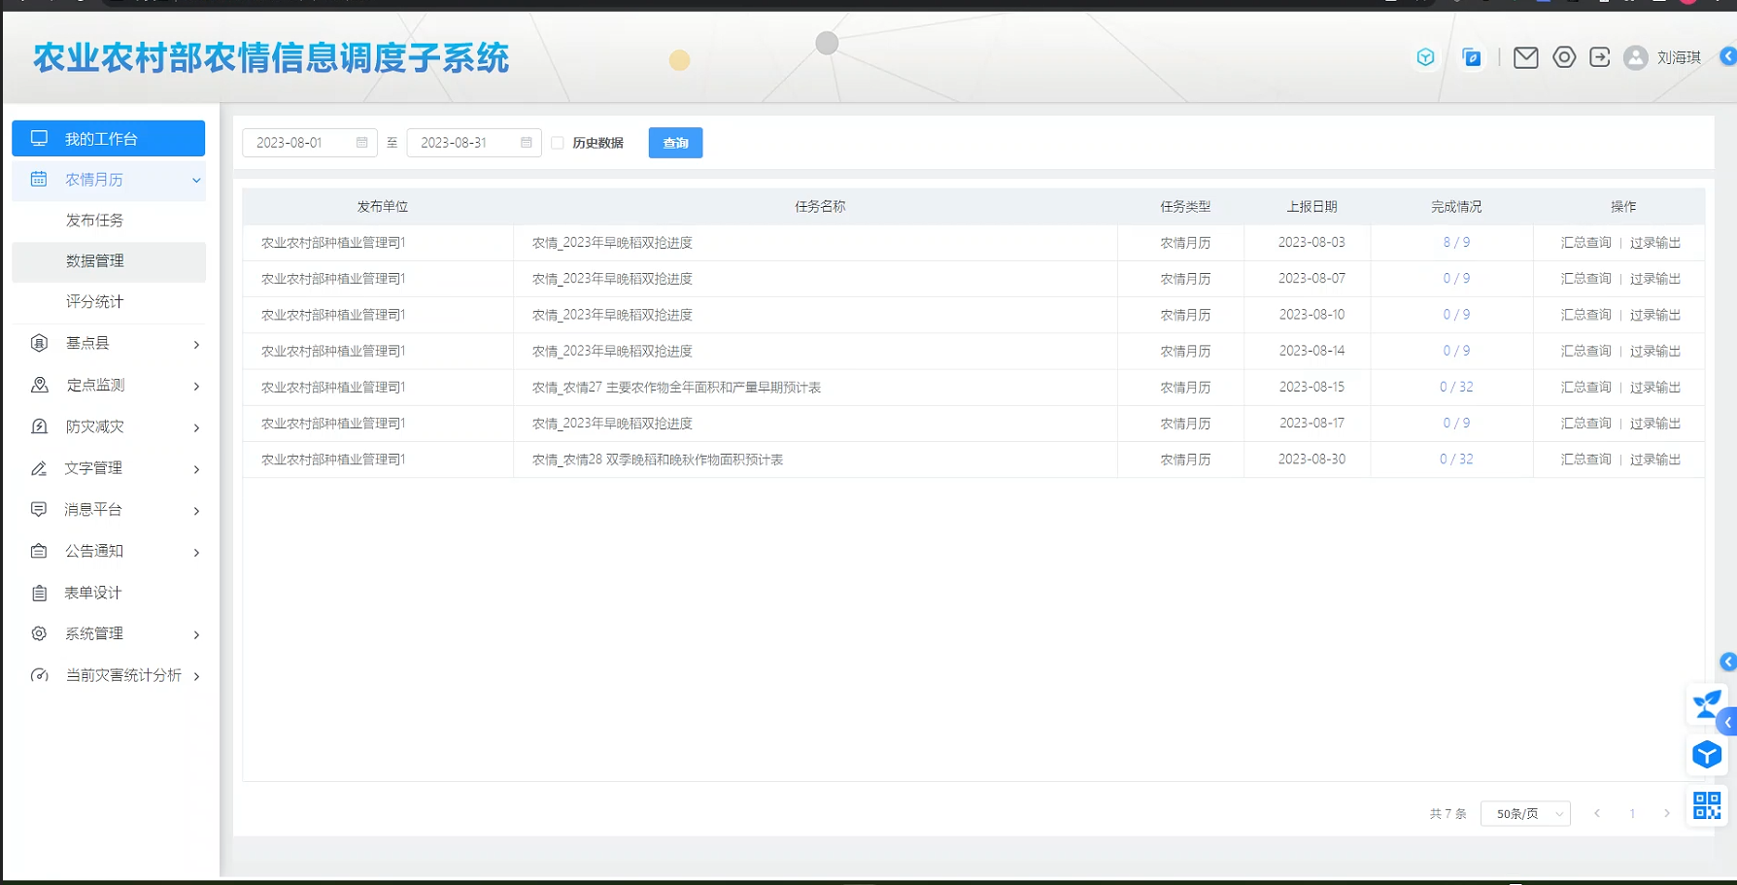This screenshot has width=1737, height=885.
Task: Select 数据管理 submenu item
Action: pos(108,261)
